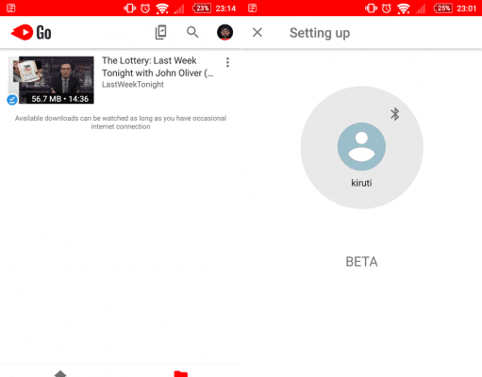
Task: Switch to the red Downloads tab icon
Action: 181,373
